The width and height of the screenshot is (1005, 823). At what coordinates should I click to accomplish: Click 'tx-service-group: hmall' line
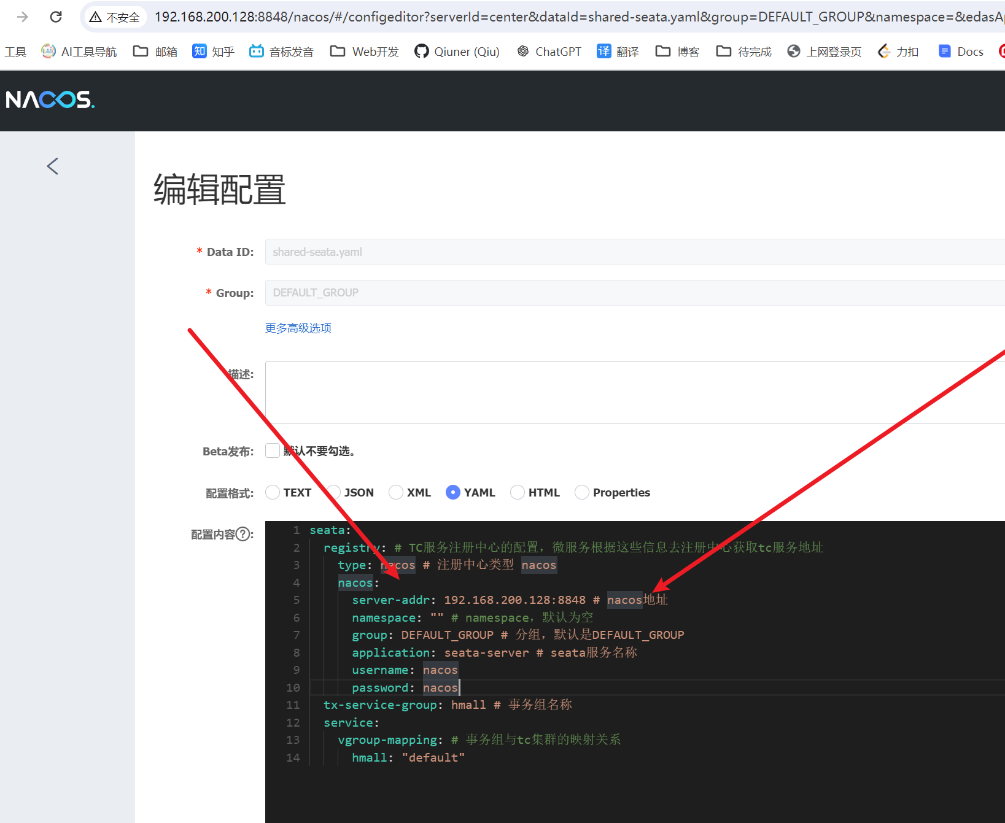point(405,705)
